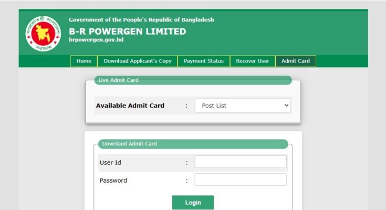Click the Government of Bangladesh header text
This screenshot has width=386, height=210.
coord(141,20)
